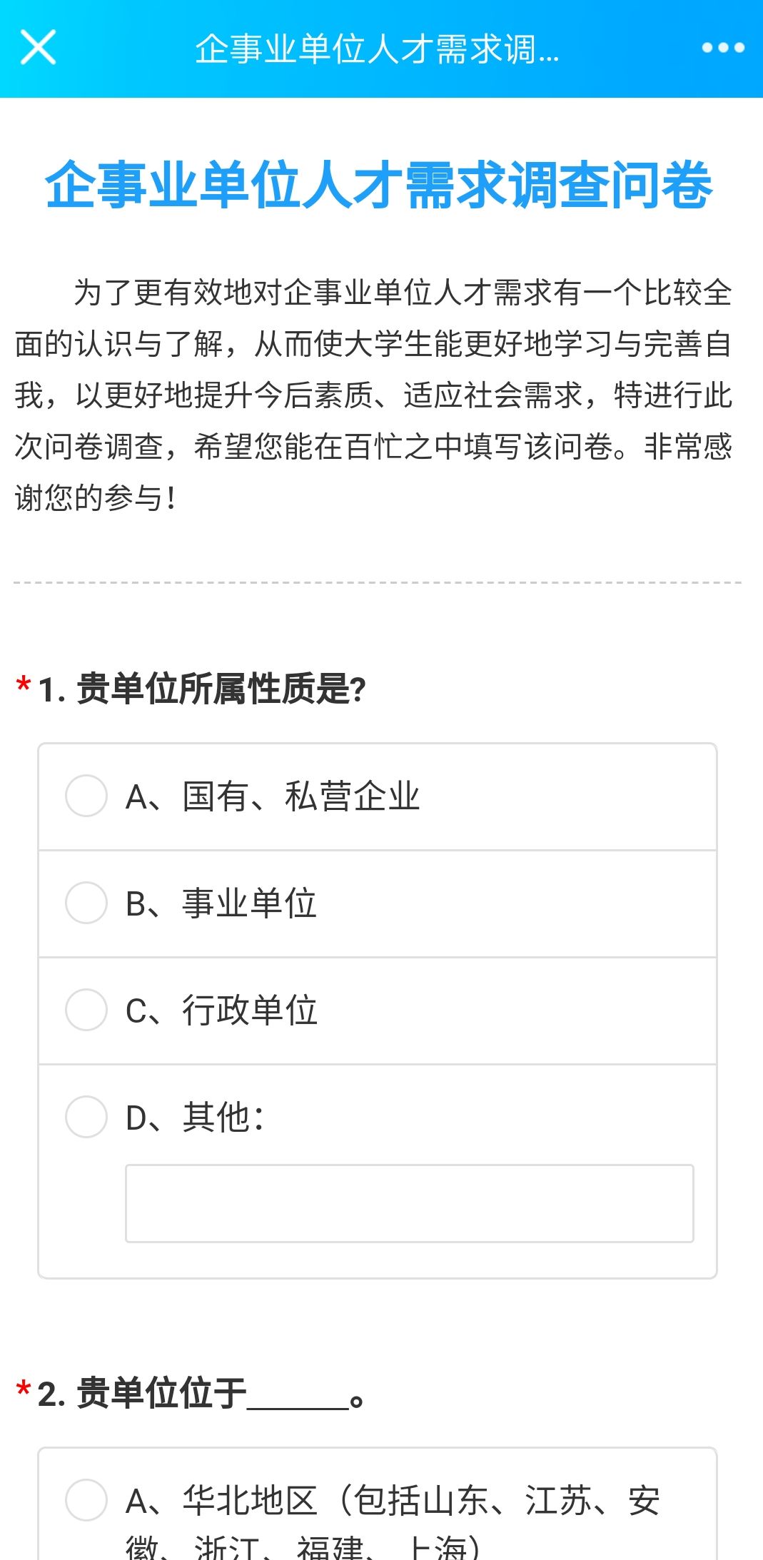Click the option text C、行政单位

[x=221, y=1011]
